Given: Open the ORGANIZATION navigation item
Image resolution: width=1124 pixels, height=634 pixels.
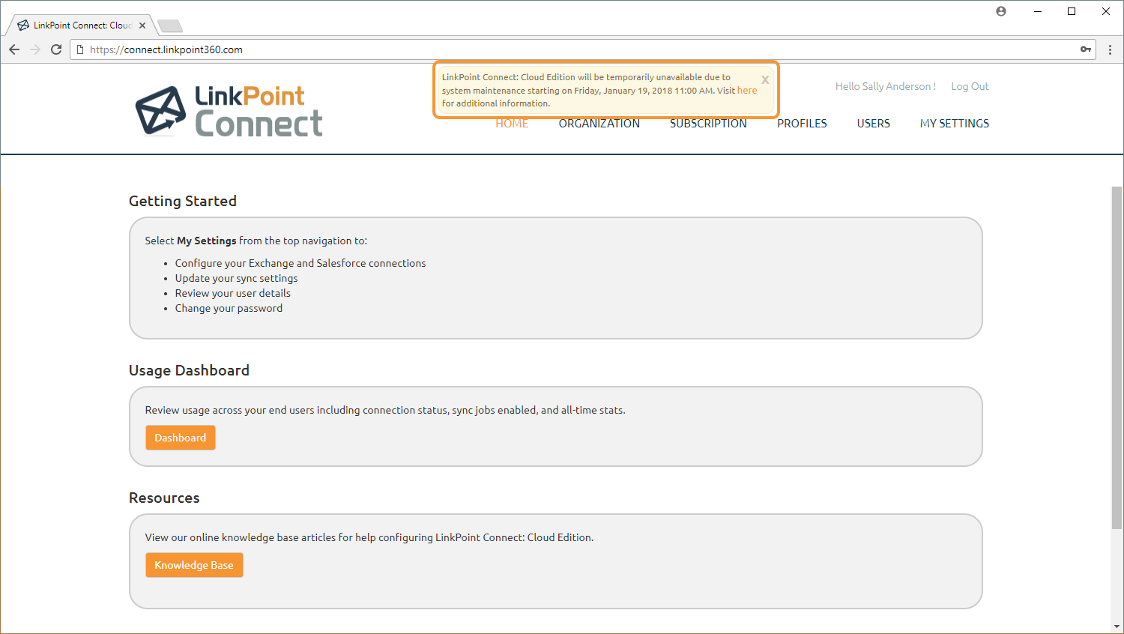Looking at the screenshot, I should pyautogui.click(x=599, y=124).
